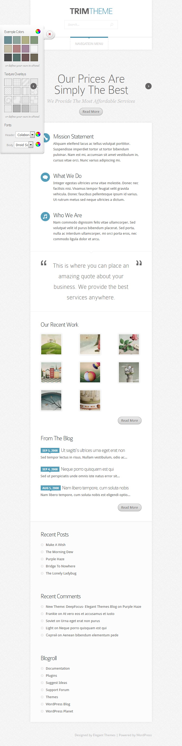Open Read More under Recent Work
The image size is (182, 746).
pos(130,420)
